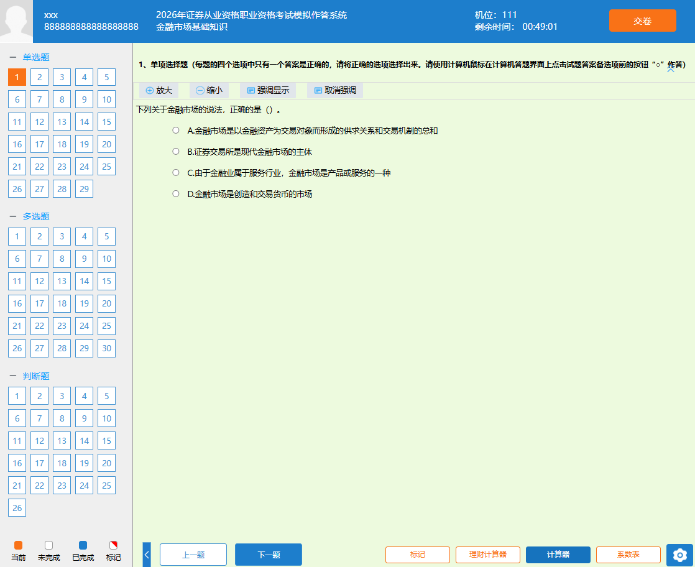Jump to true-false question 5
Image resolution: width=695 pixels, height=567 pixels.
107,396
